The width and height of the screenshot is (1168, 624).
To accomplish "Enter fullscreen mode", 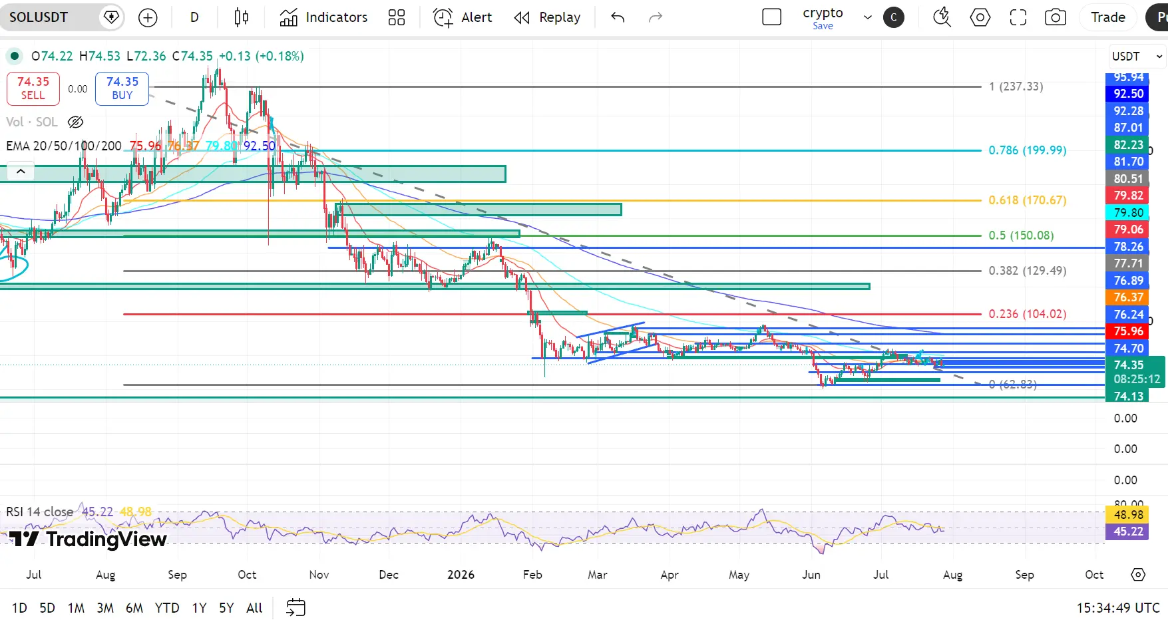I will coord(1018,17).
